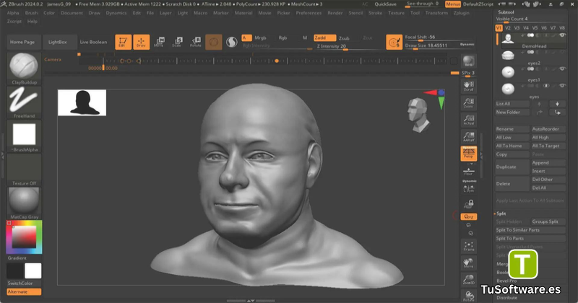This screenshot has height=303, width=578.
Task: Enable Zsub sculpt mode
Action: point(344,38)
